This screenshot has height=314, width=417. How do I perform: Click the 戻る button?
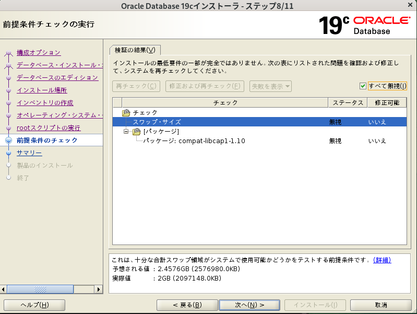(x=187, y=305)
